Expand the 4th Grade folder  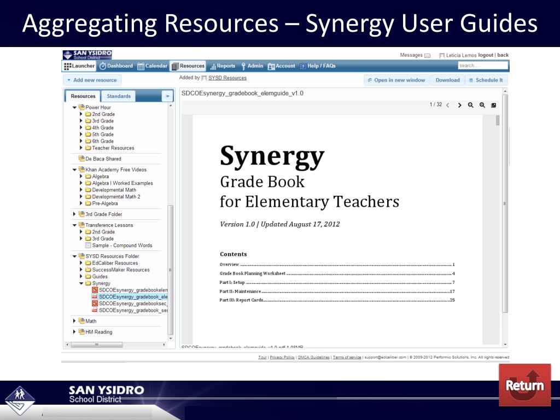81,127
